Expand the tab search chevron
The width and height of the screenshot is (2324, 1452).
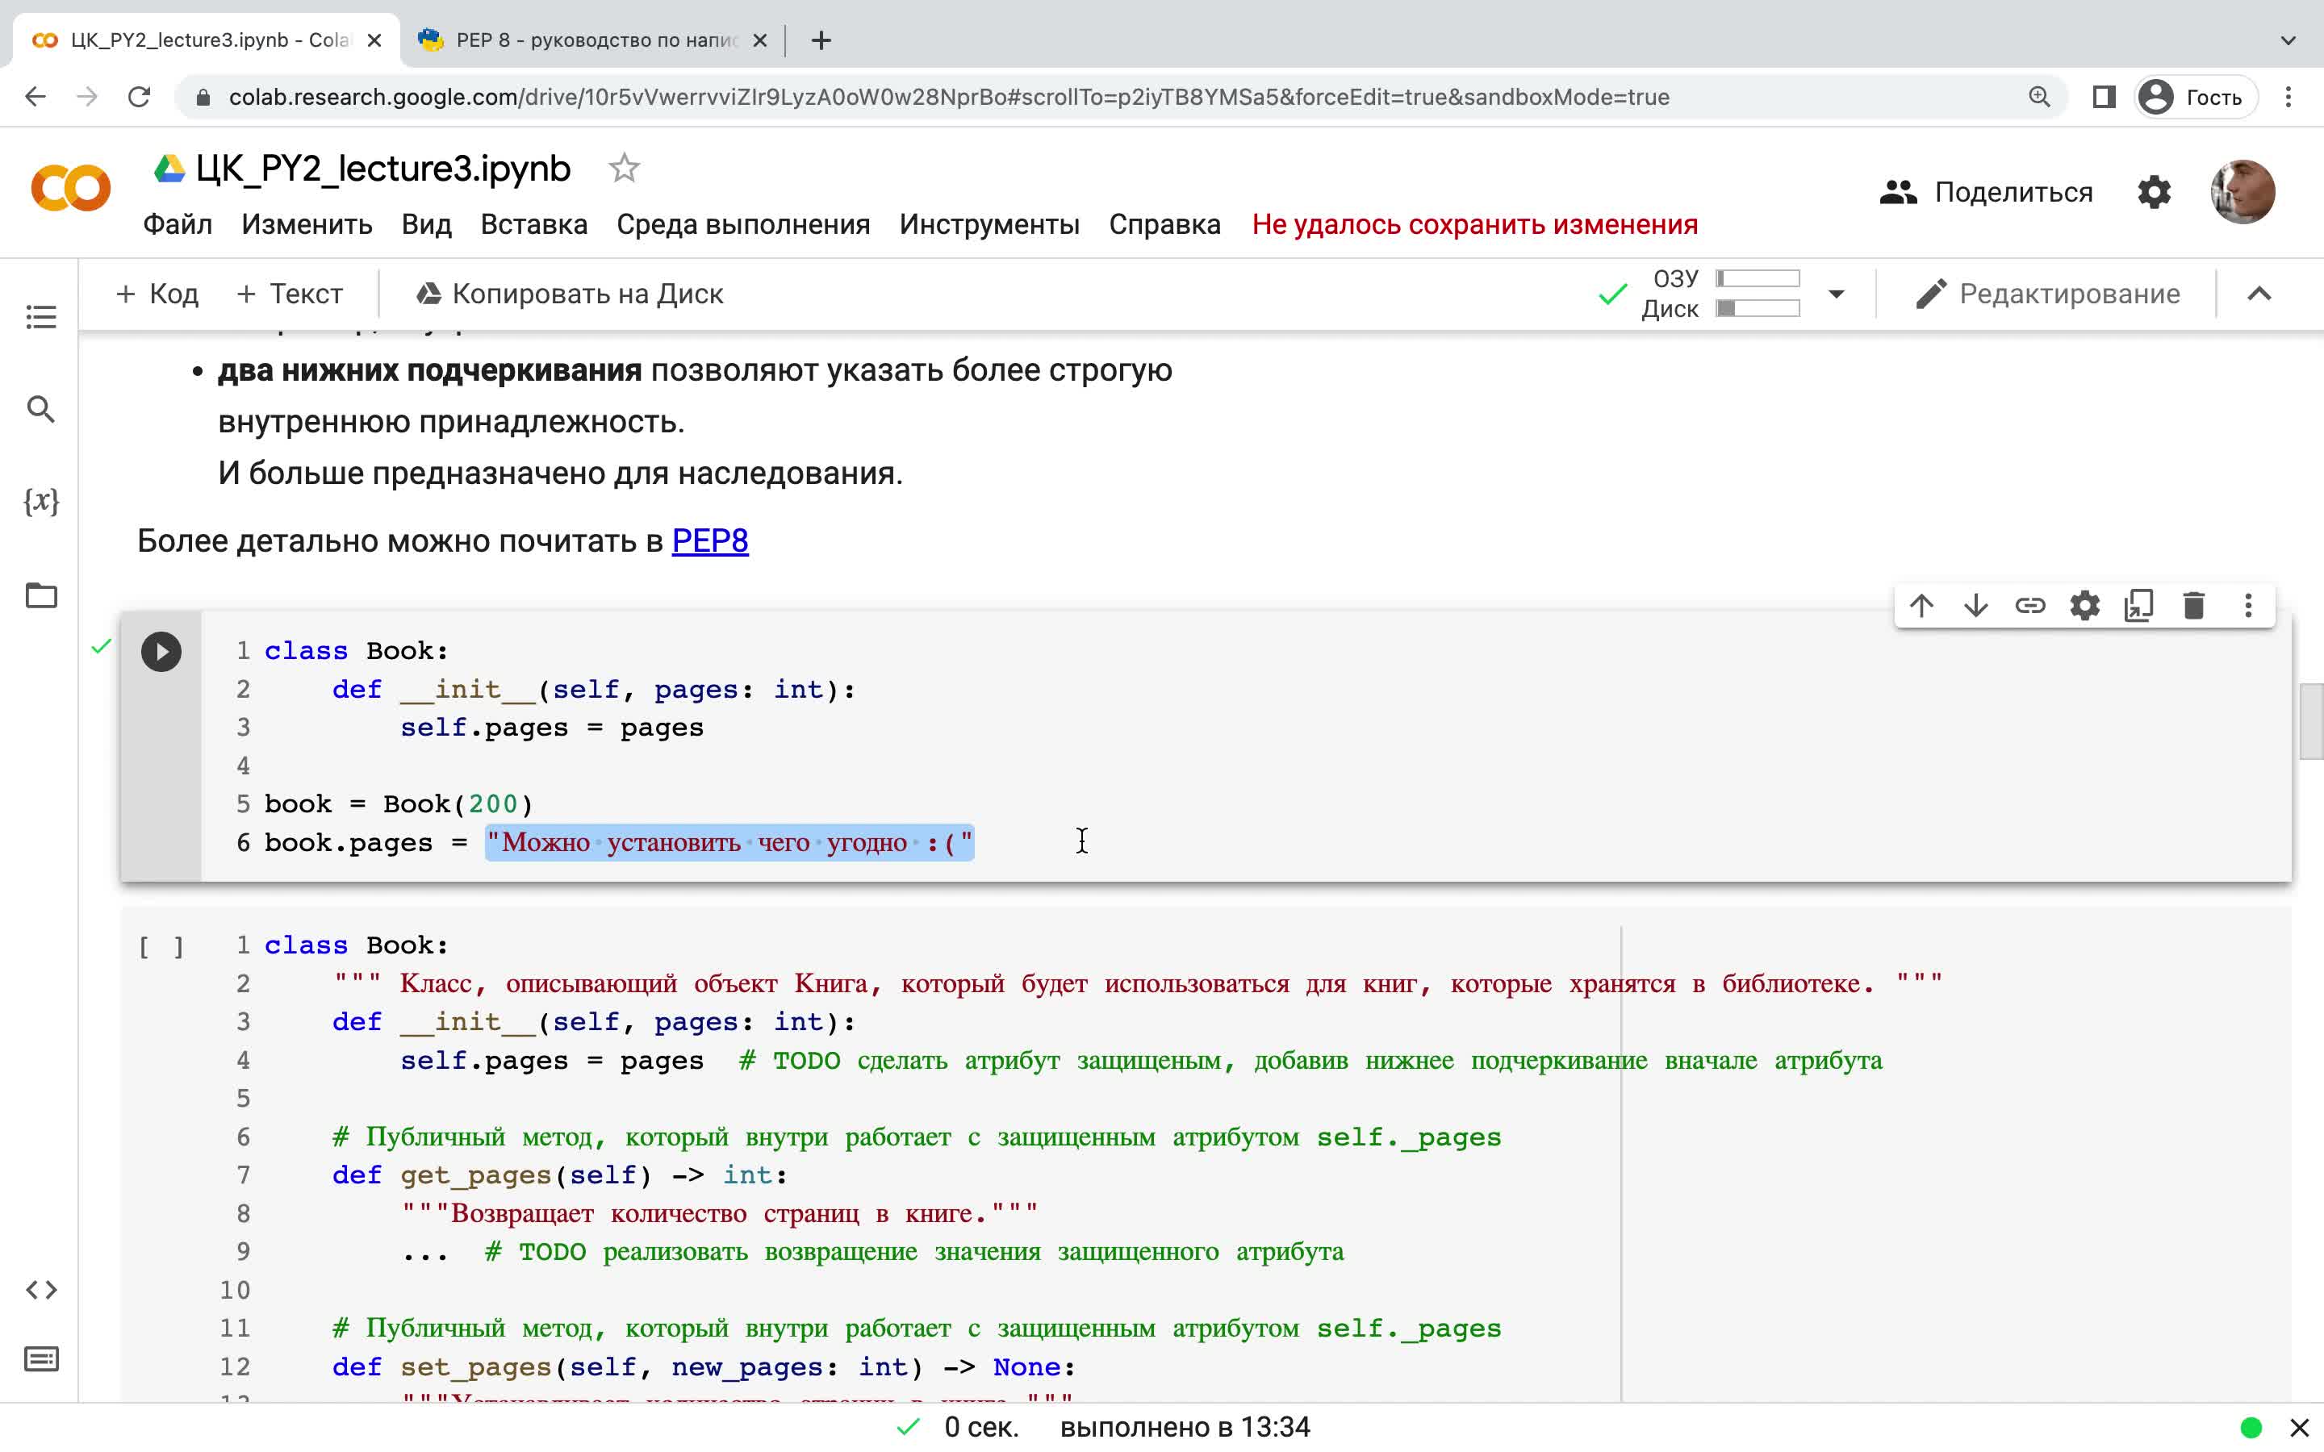tap(2288, 40)
